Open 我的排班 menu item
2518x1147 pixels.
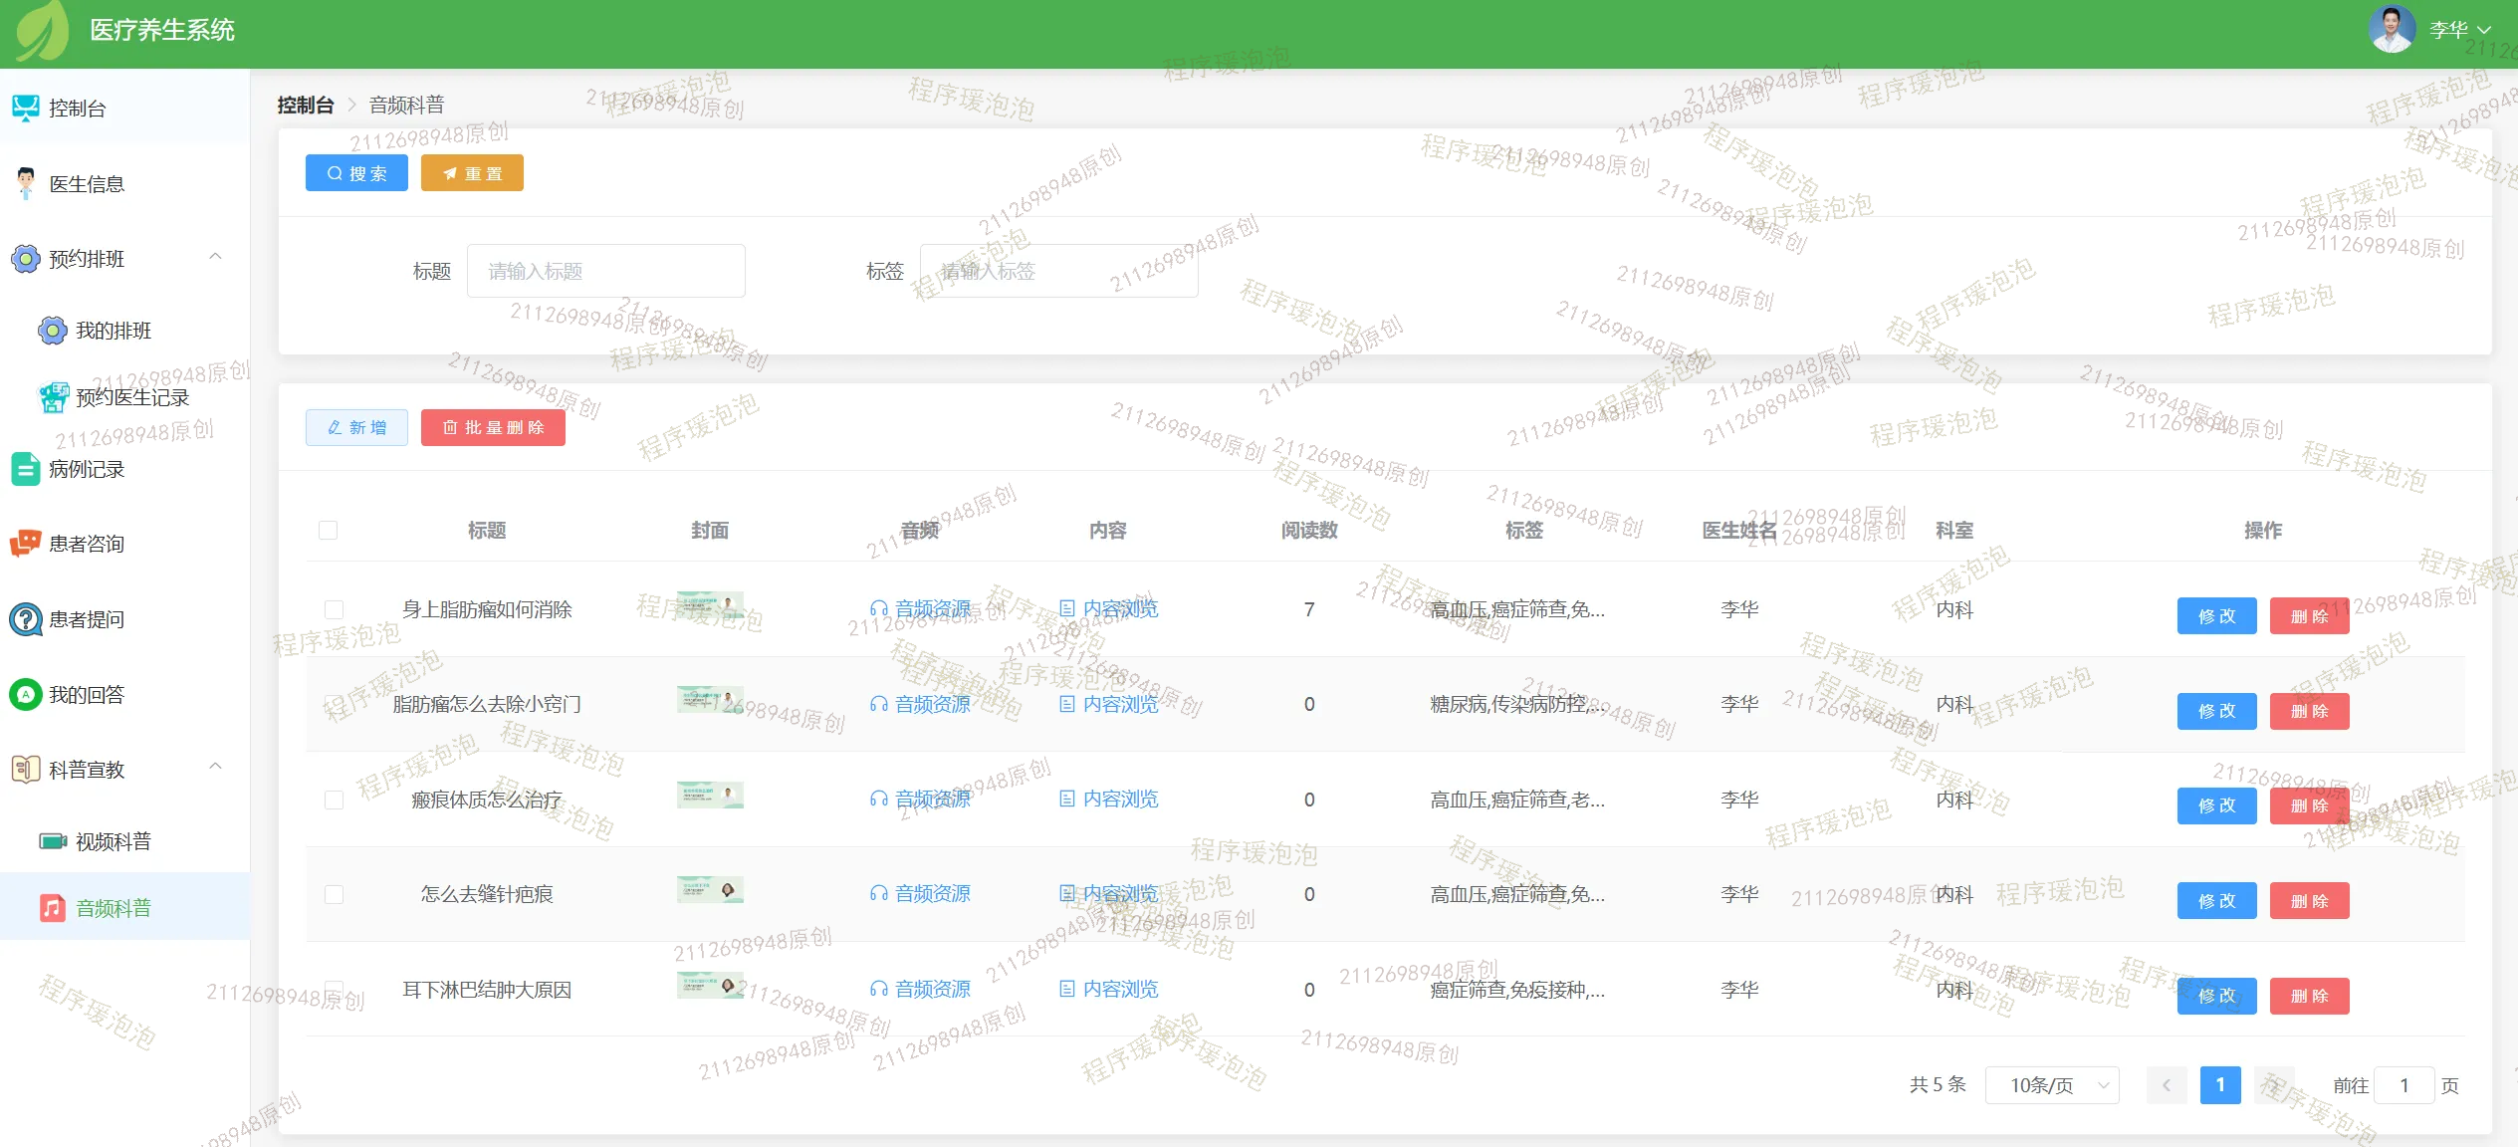point(114,331)
